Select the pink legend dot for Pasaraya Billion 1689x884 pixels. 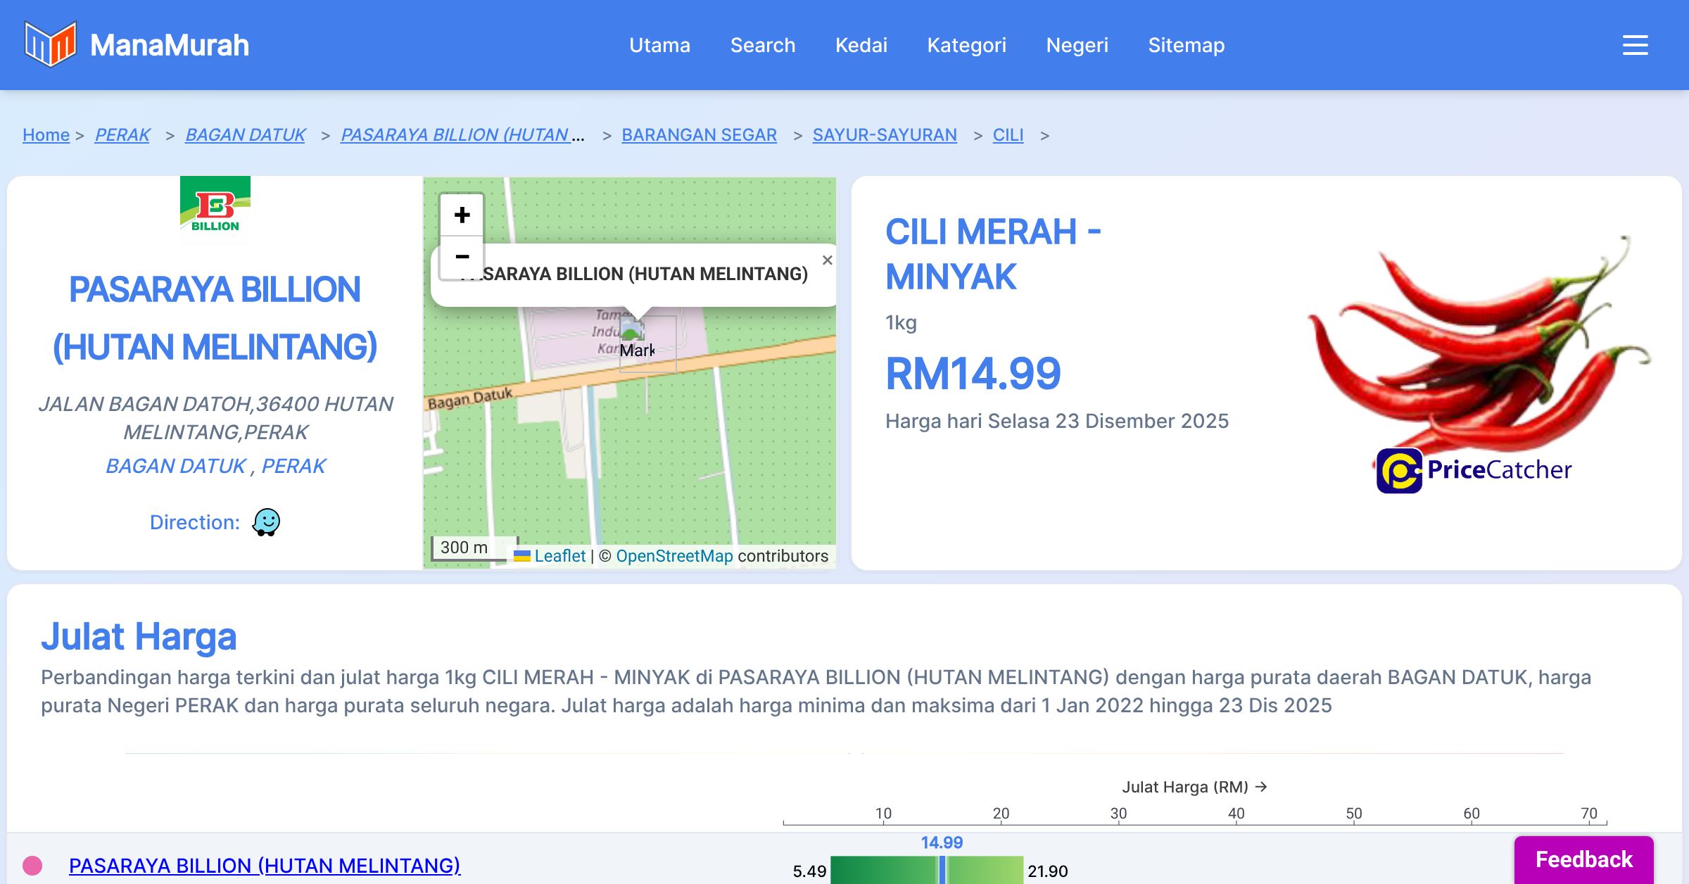coord(32,865)
